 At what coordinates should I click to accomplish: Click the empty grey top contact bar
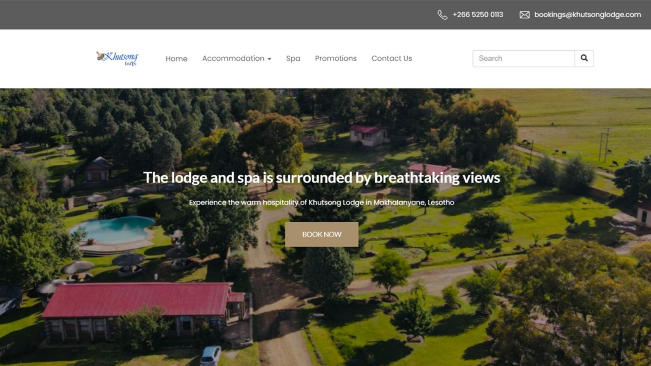217,15
